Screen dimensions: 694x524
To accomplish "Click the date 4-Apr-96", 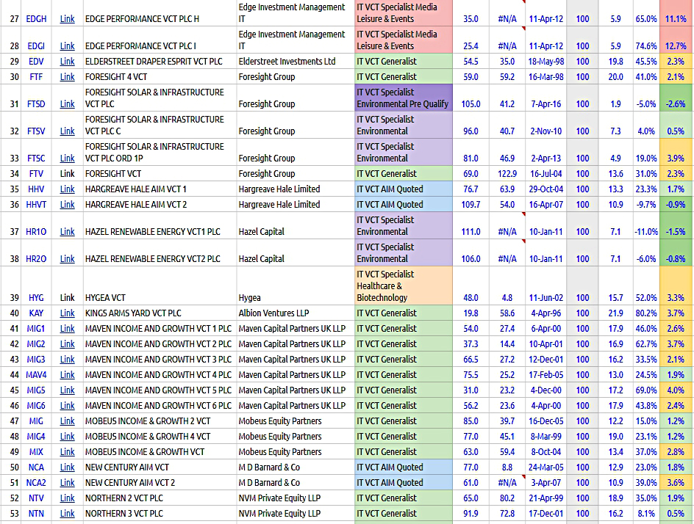I will coord(546,313).
